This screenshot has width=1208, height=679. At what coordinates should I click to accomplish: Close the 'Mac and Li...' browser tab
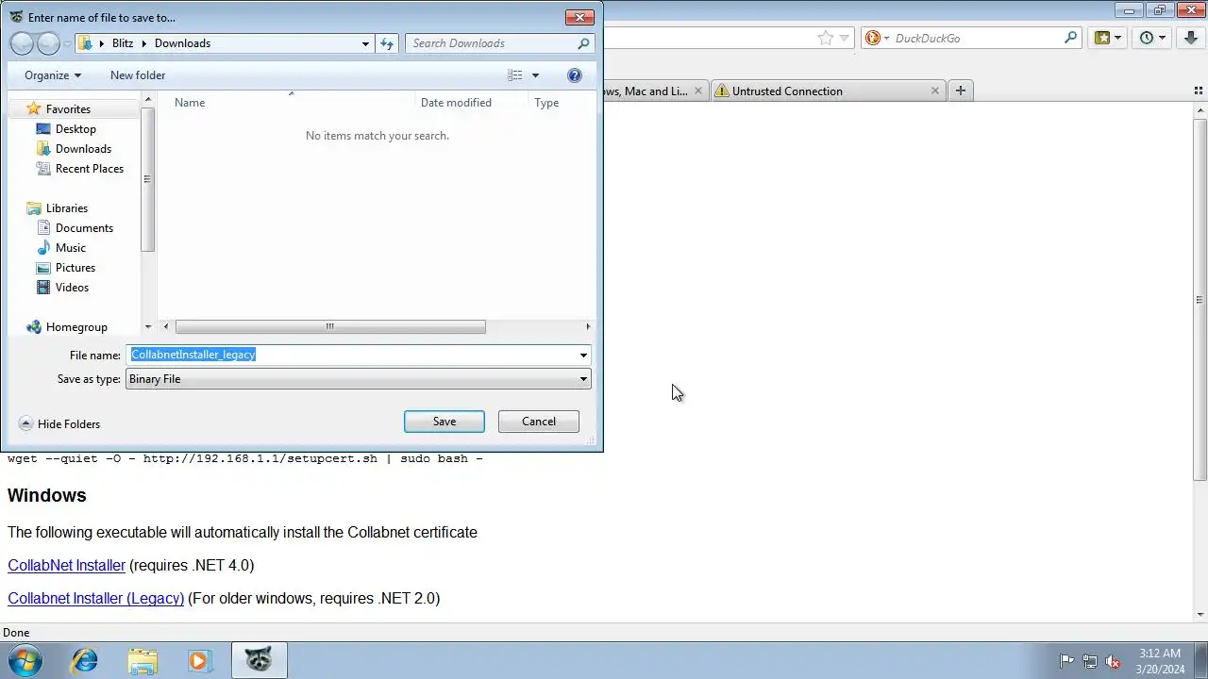coord(698,91)
